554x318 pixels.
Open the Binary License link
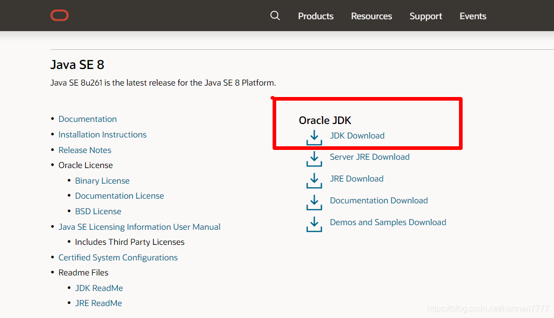102,181
